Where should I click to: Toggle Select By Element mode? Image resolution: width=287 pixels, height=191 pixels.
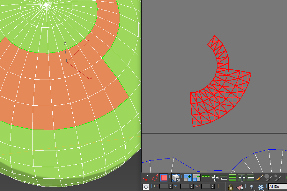(176, 178)
